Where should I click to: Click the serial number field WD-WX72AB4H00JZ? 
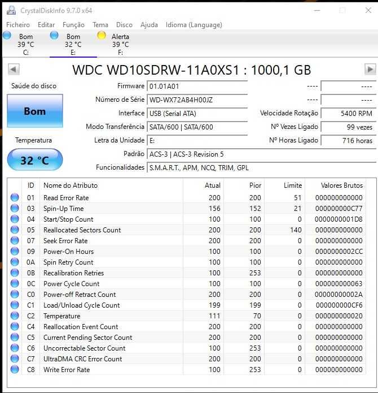point(197,100)
